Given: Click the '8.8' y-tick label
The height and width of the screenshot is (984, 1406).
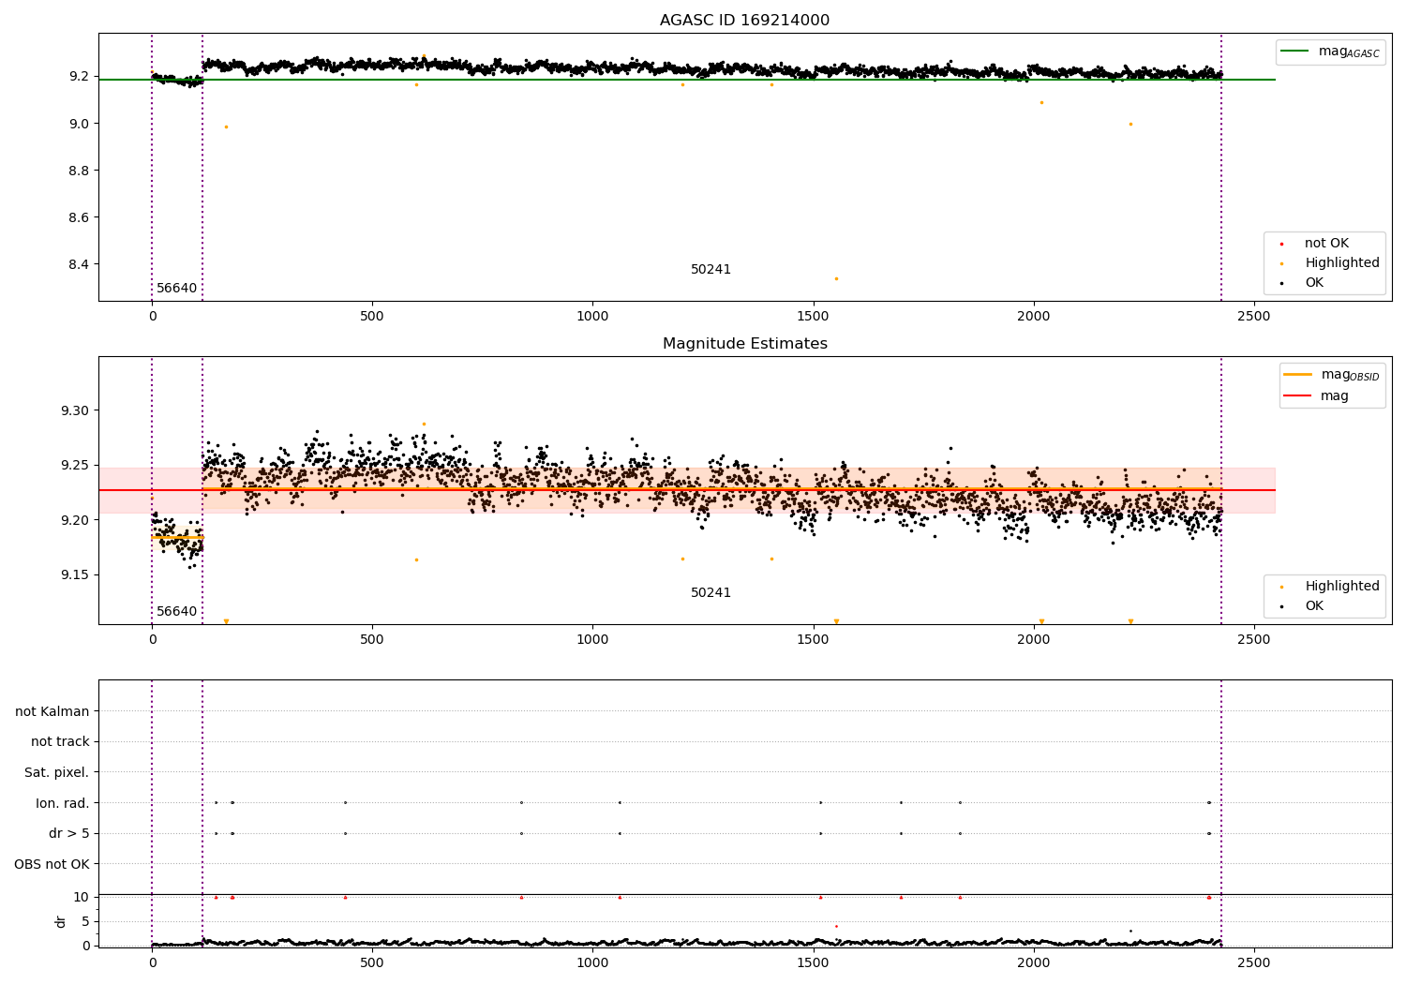Looking at the screenshot, I should click(80, 171).
